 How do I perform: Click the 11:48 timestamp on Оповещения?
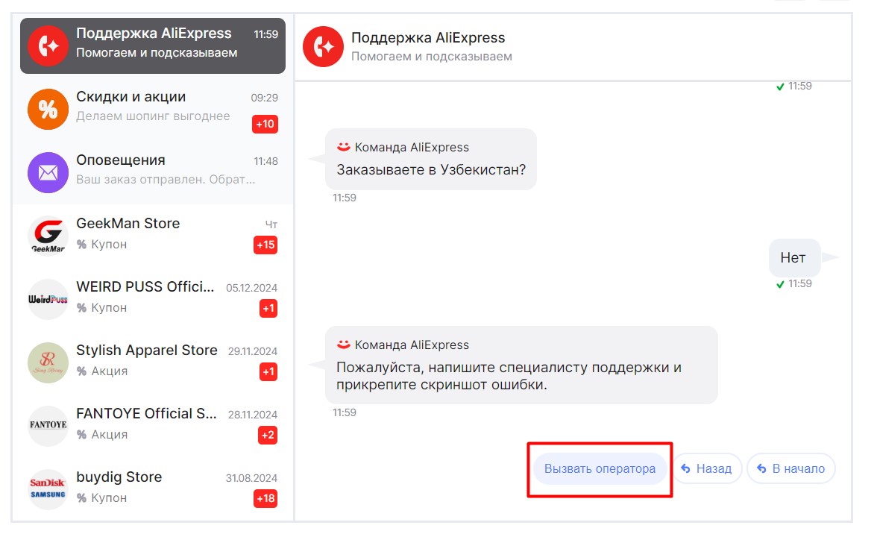(x=266, y=161)
